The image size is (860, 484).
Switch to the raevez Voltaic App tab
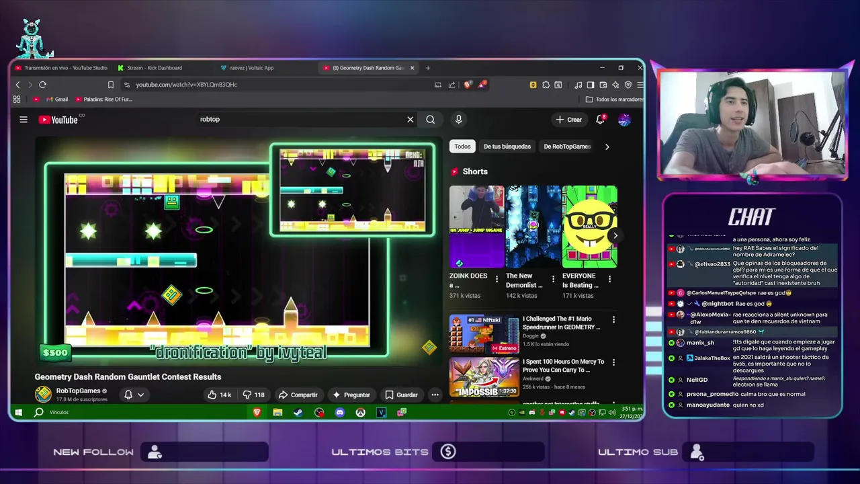(252, 68)
